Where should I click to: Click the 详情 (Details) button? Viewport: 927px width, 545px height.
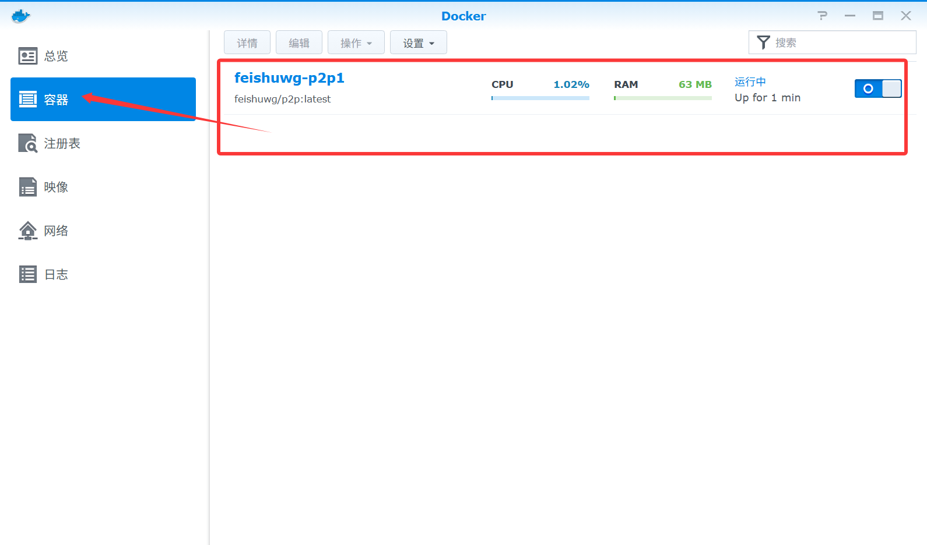(x=247, y=43)
